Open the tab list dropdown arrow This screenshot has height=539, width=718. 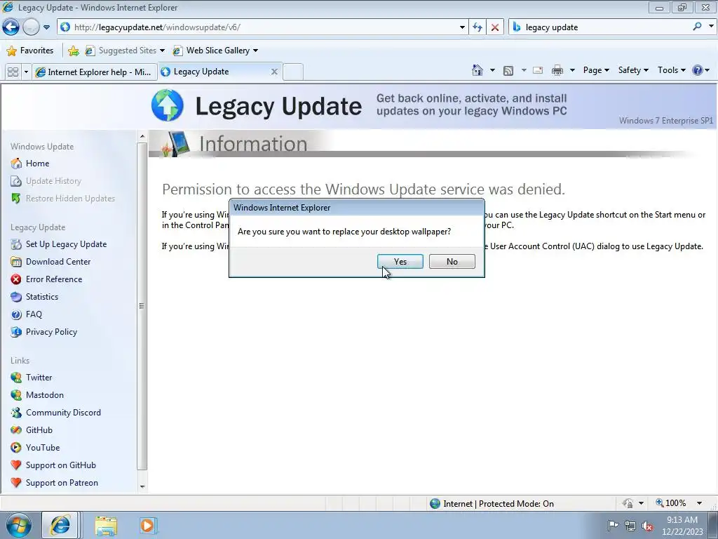(x=26, y=72)
